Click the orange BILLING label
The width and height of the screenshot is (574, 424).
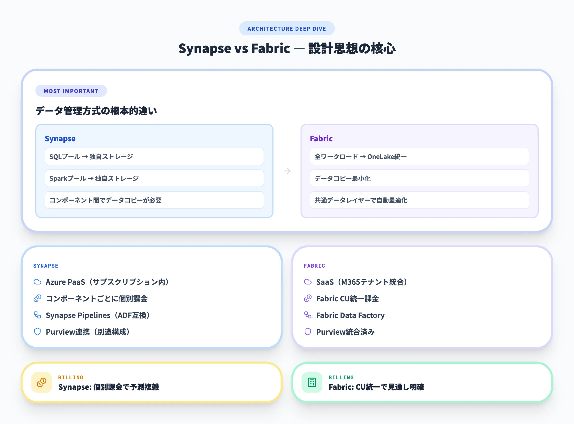coord(71,377)
